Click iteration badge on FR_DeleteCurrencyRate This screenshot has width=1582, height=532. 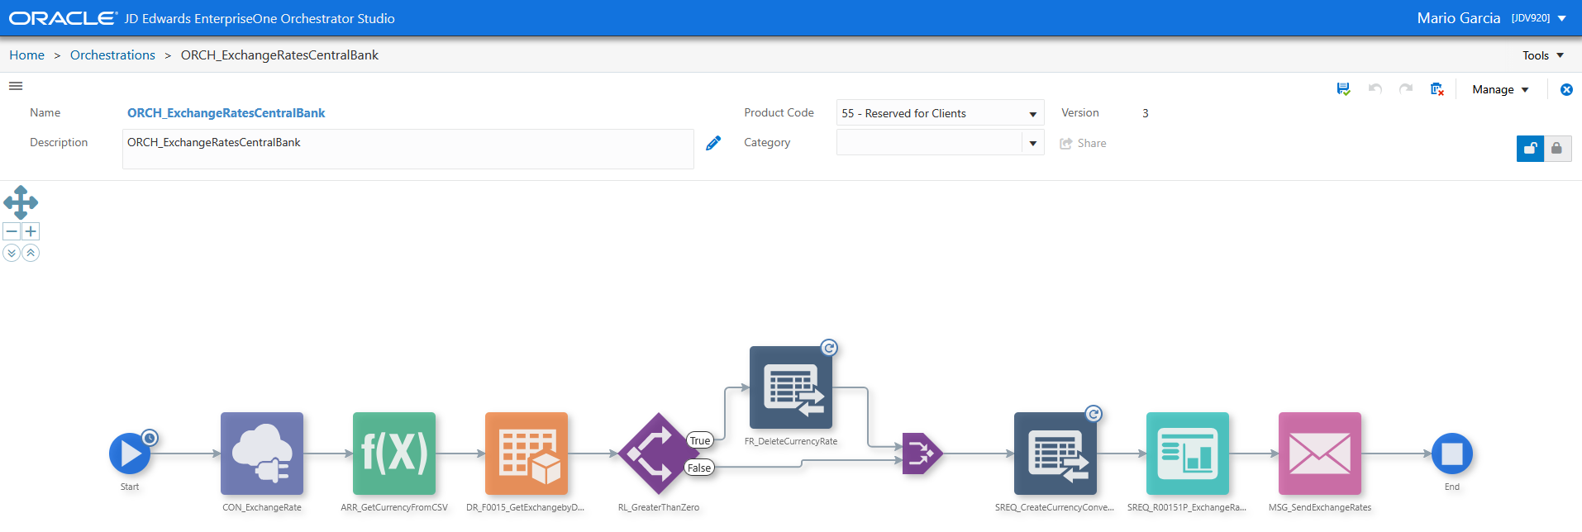coord(829,348)
